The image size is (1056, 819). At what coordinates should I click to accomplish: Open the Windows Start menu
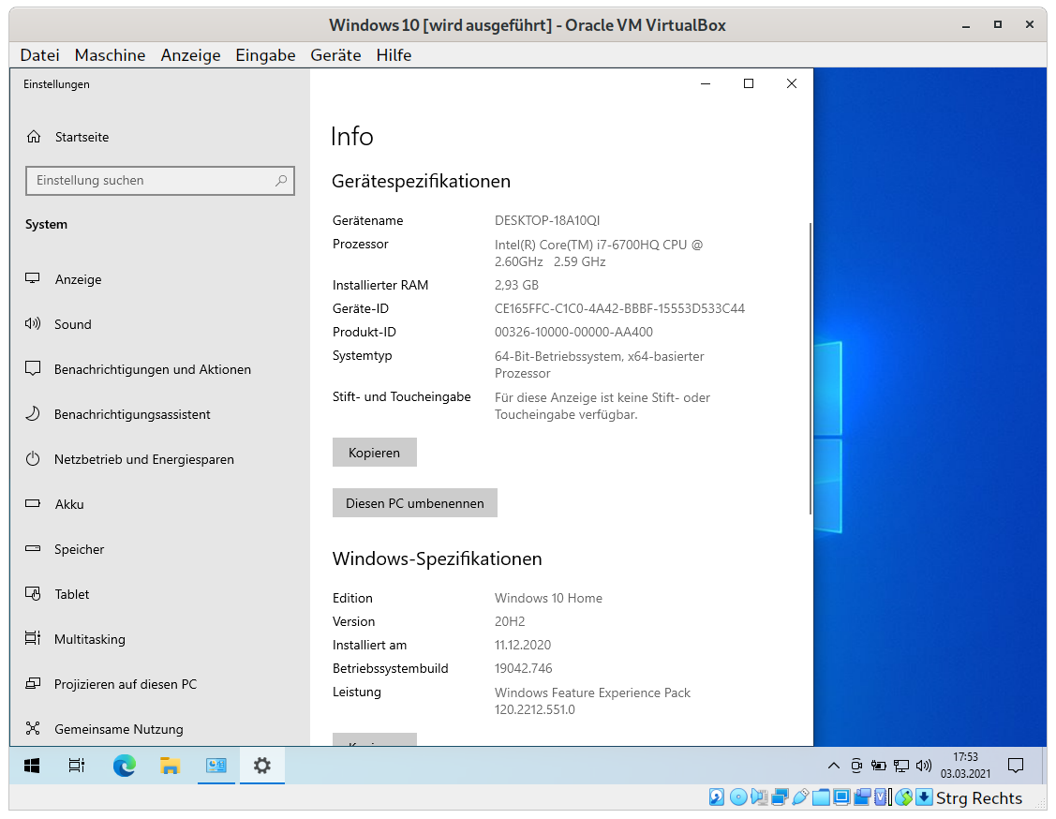click(x=32, y=766)
